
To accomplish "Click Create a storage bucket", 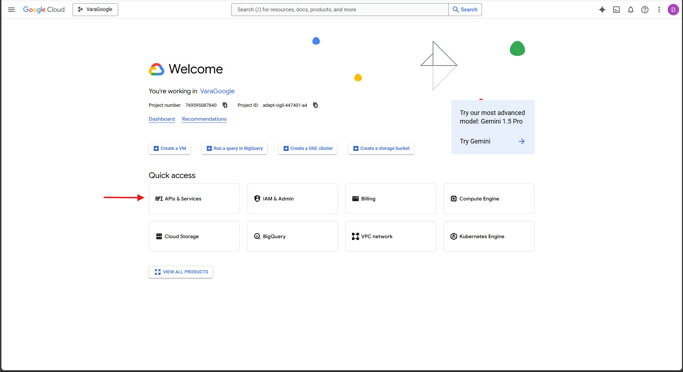I will (x=381, y=148).
